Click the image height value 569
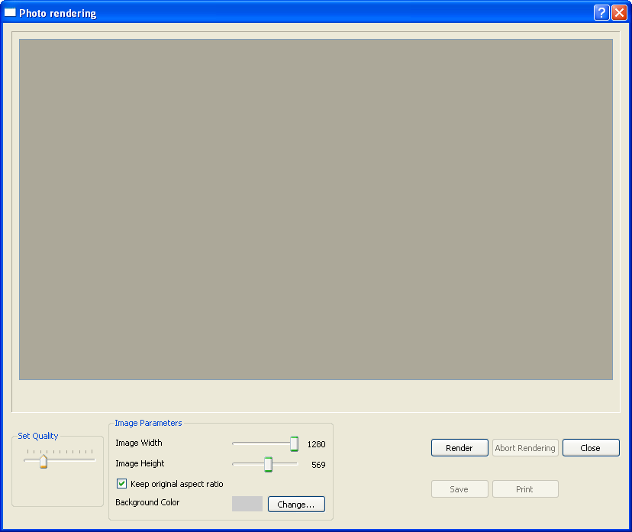This screenshot has height=532, width=632. (x=318, y=465)
